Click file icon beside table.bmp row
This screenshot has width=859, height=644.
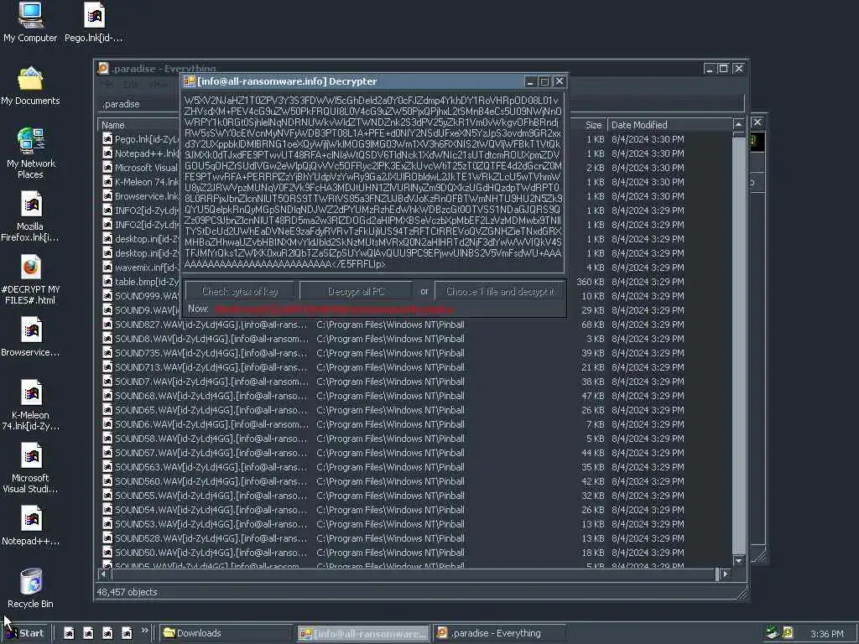[107, 282]
